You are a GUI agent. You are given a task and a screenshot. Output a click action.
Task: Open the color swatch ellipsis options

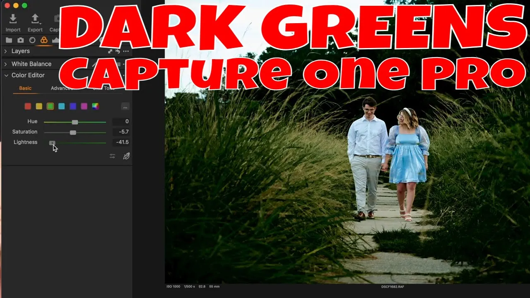125,106
